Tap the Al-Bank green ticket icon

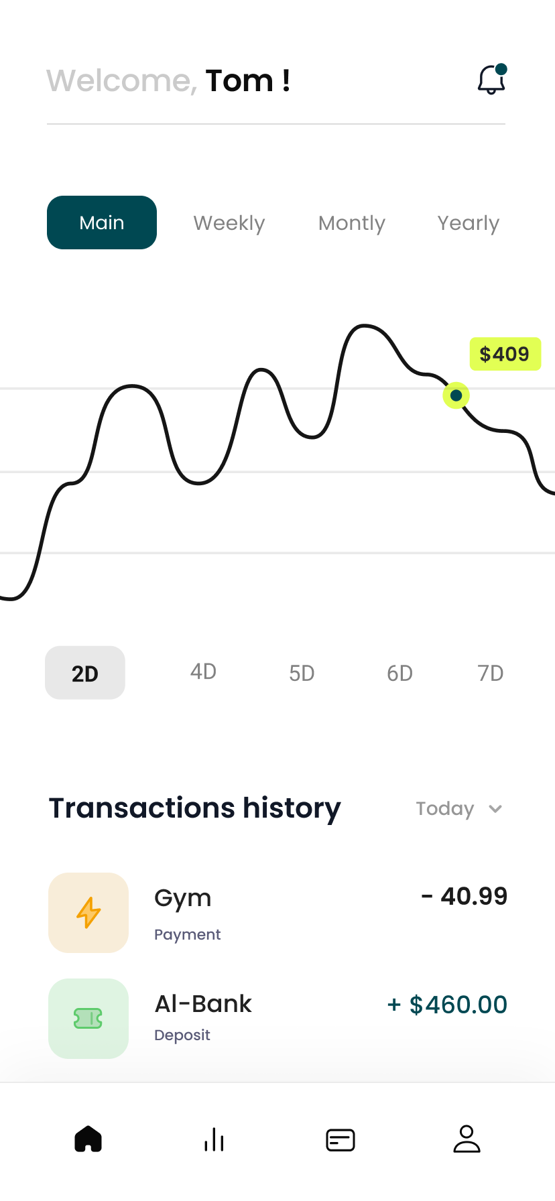click(88, 1019)
